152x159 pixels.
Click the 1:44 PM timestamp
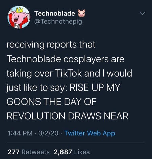(20, 133)
